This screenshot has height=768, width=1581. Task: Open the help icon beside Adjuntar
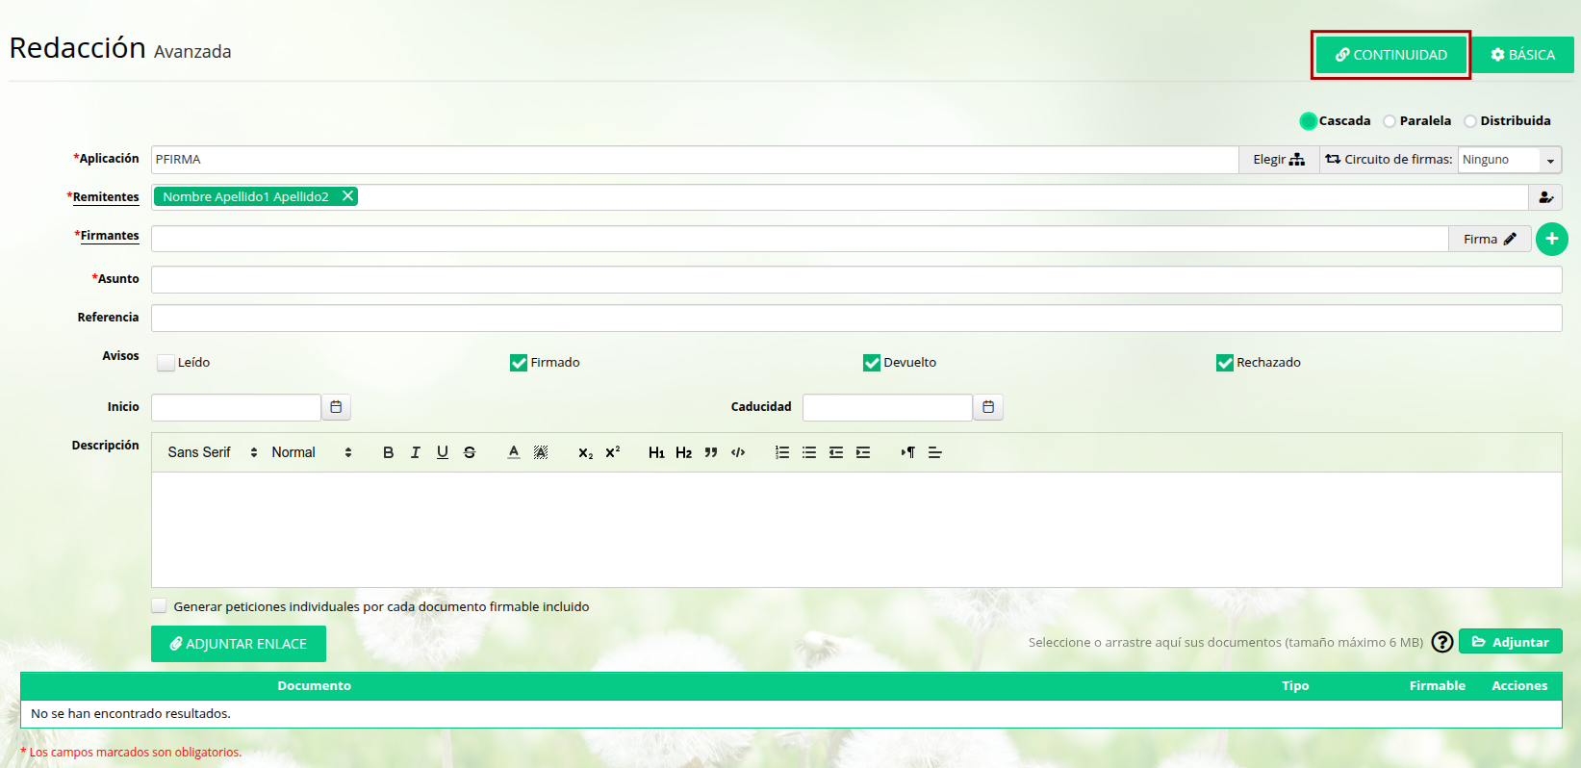[1441, 642]
